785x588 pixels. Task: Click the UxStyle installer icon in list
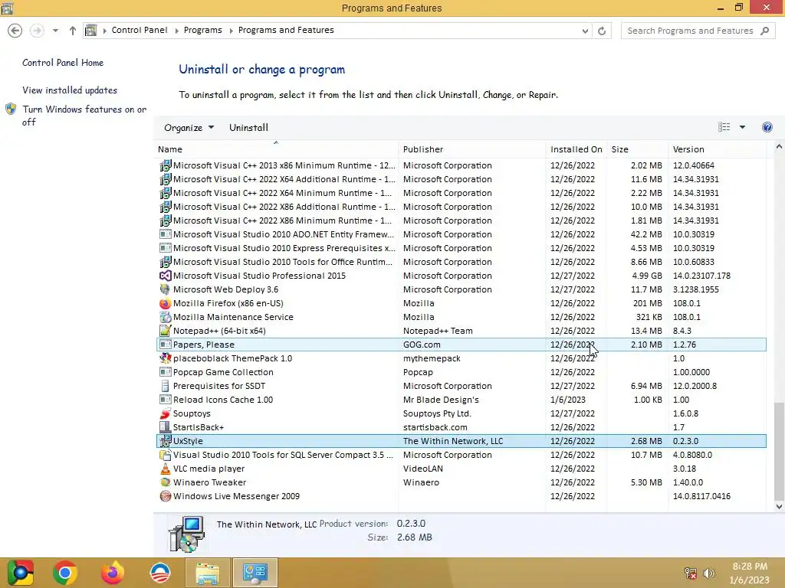(166, 441)
